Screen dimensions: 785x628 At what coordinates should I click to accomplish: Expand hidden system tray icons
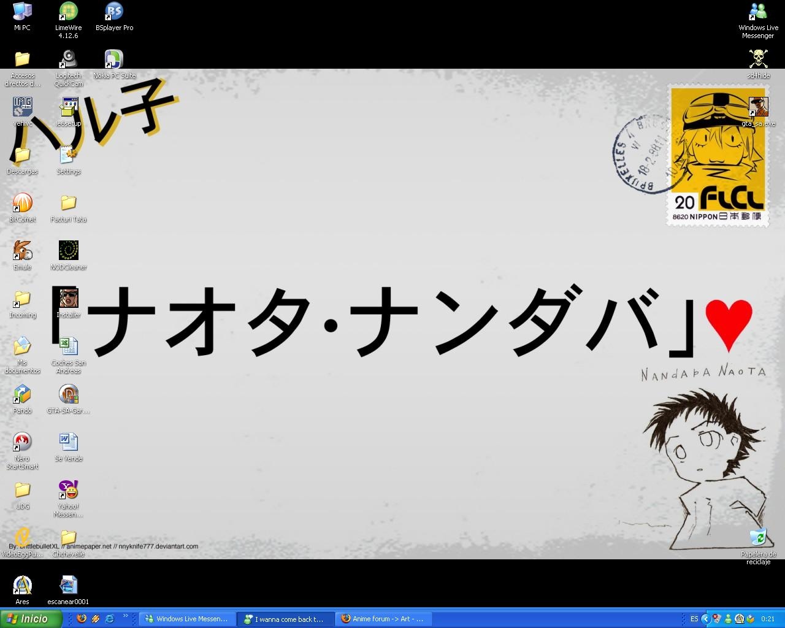pyautogui.click(x=705, y=619)
